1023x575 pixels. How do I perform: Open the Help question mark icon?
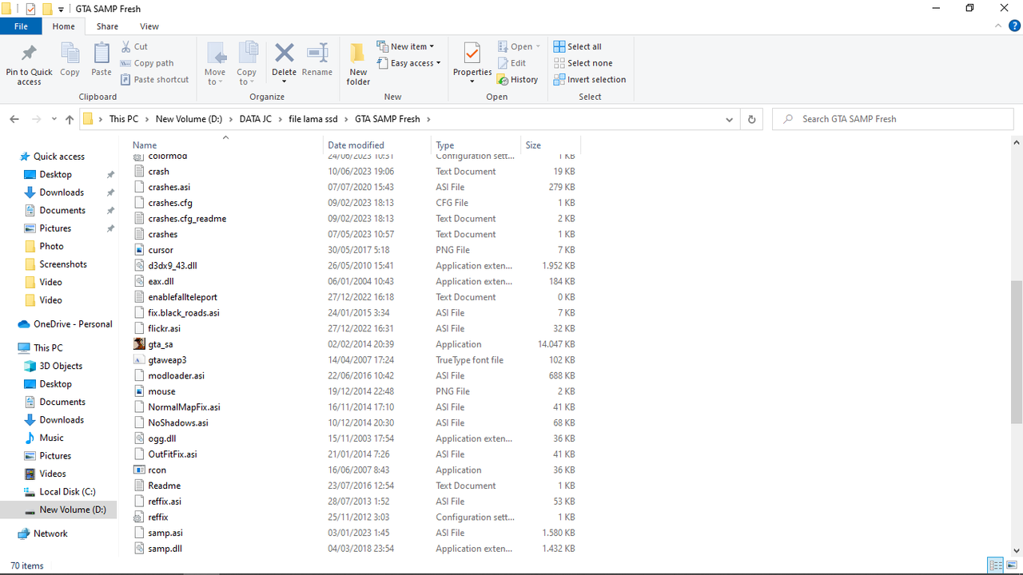pyautogui.click(x=1013, y=26)
